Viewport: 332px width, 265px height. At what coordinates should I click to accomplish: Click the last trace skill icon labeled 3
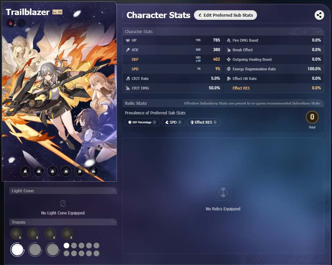click(67, 234)
